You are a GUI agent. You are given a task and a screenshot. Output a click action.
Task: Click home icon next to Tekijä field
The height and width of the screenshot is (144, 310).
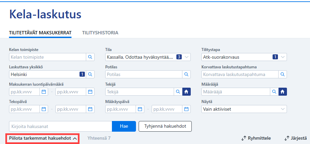(186, 92)
